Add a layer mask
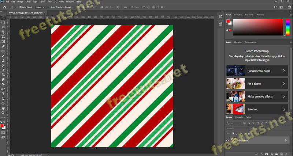This screenshot has height=156, width=293. [x=267, y=154]
